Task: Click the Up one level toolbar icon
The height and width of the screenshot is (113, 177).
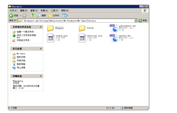Action: pos(33,15)
